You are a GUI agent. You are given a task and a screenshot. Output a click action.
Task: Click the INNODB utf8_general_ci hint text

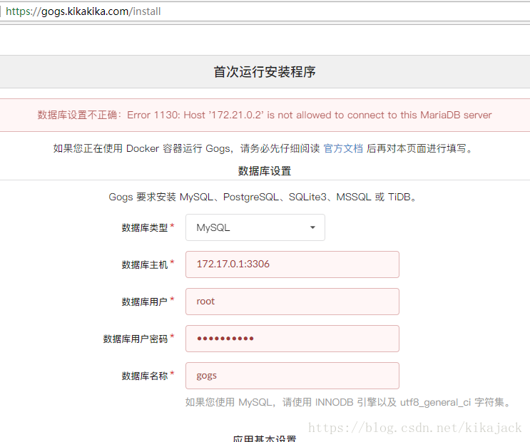pyautogui.click(x=349, y=403)
